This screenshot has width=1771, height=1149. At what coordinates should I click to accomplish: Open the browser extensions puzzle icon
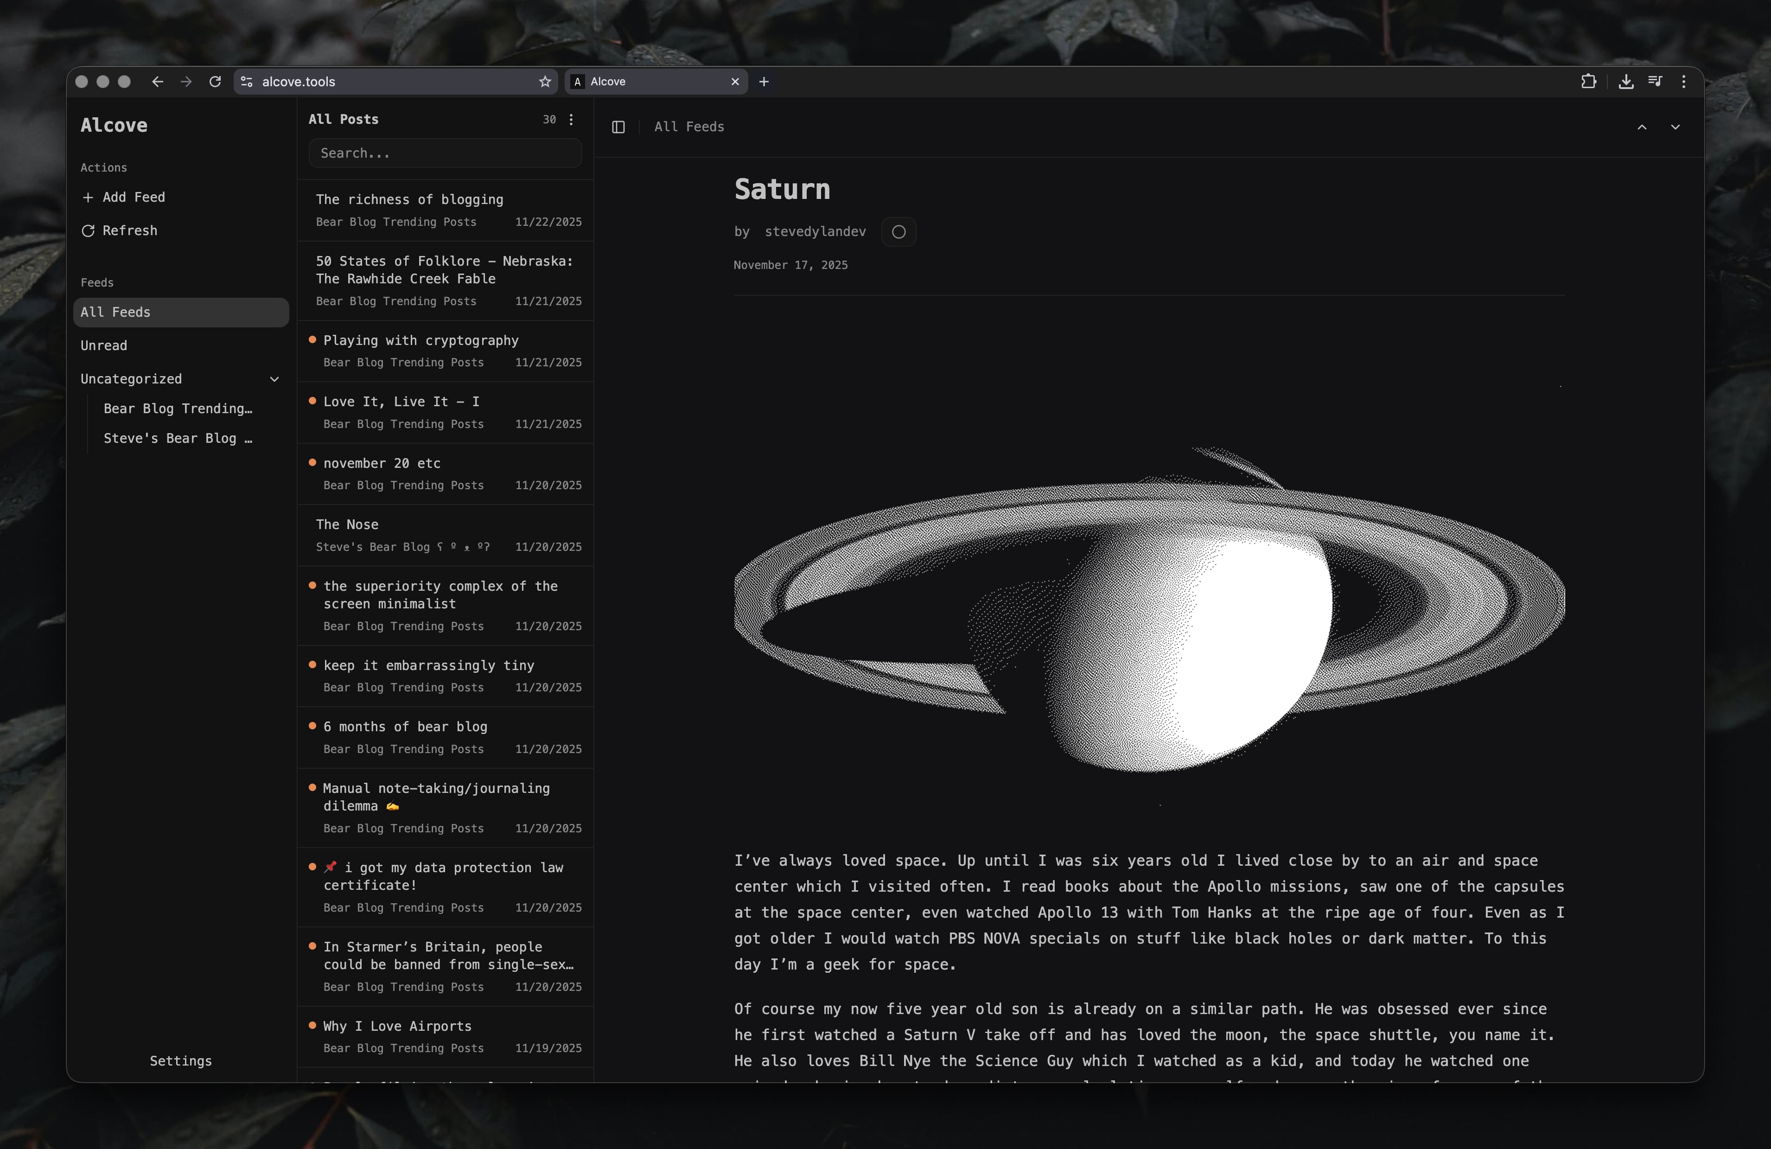[x=1588, y=82]
